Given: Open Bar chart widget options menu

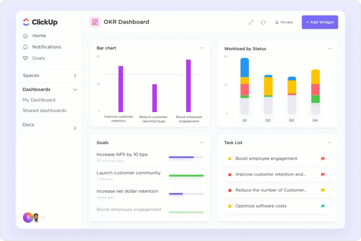Looking at the screenshot, I should coord(202,48).
